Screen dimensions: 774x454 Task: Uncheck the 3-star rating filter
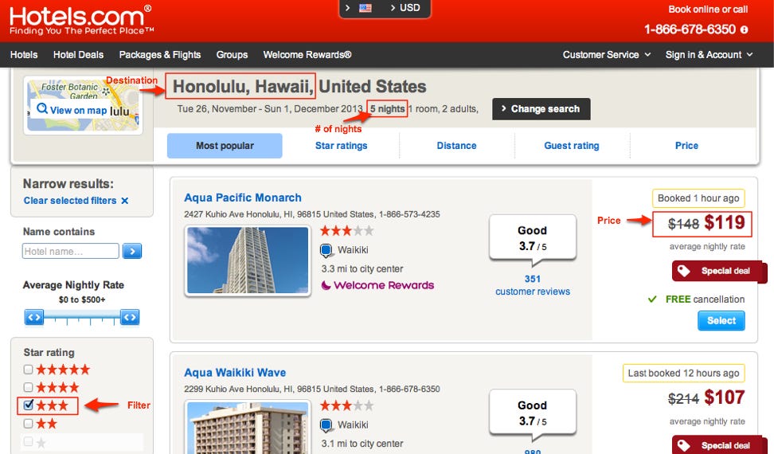pyautogui.click(x=28, y=405)
